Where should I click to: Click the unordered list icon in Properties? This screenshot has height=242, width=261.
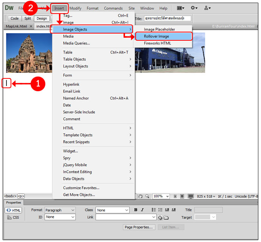[x=153, y=210]
